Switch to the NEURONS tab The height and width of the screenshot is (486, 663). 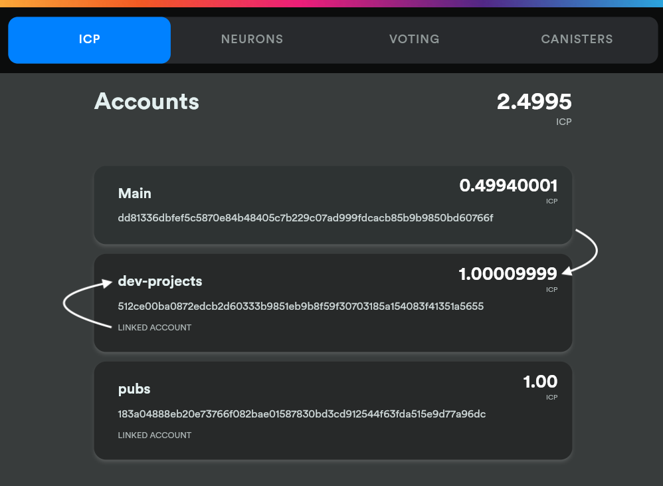pos(252,39)
